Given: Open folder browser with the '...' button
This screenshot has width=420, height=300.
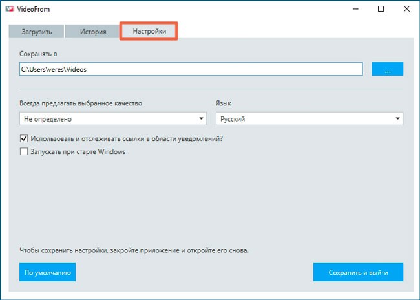Looking at the screenshot, I should point(387,69).
